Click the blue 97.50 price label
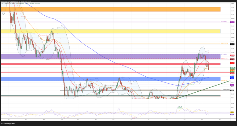 (x=232, y=78)
